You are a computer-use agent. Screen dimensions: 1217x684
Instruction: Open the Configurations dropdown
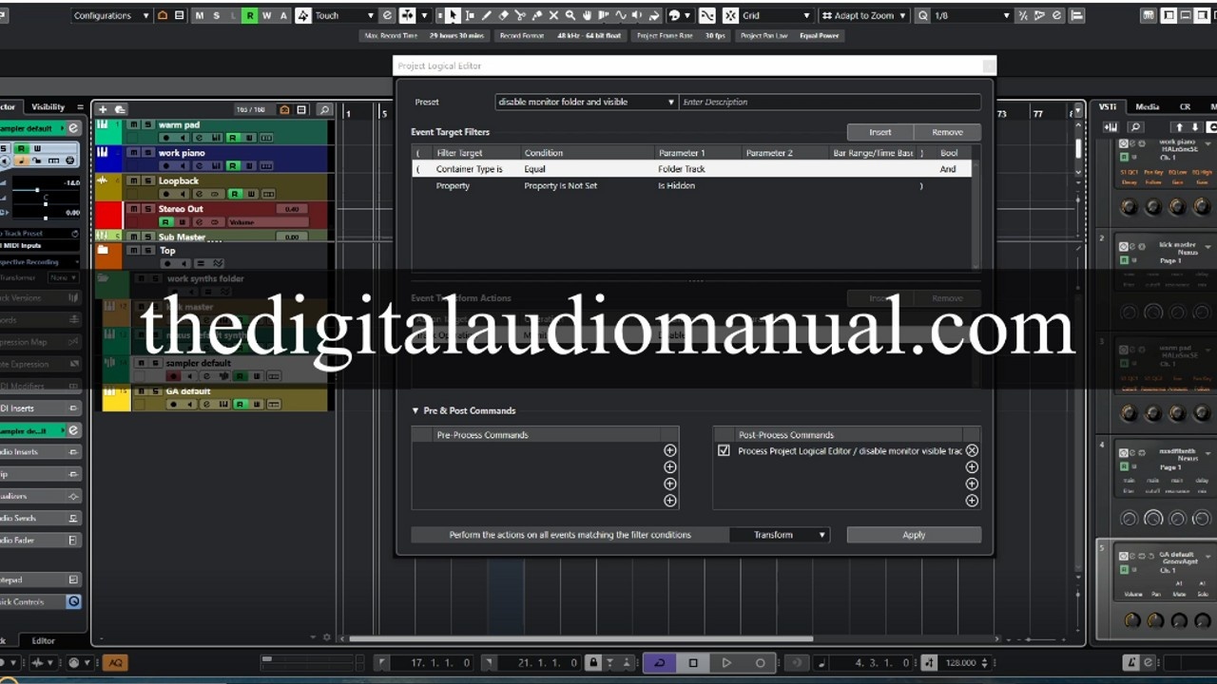tap(111, 15)
